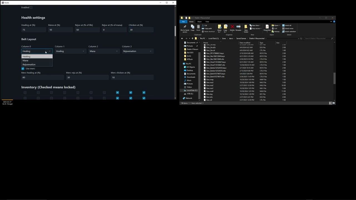Open Explorer help question mark icon

tap(334, 21)
